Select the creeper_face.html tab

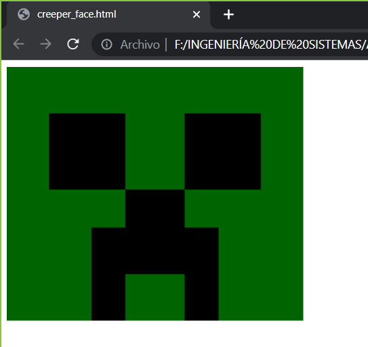click(x=108, y=14)
